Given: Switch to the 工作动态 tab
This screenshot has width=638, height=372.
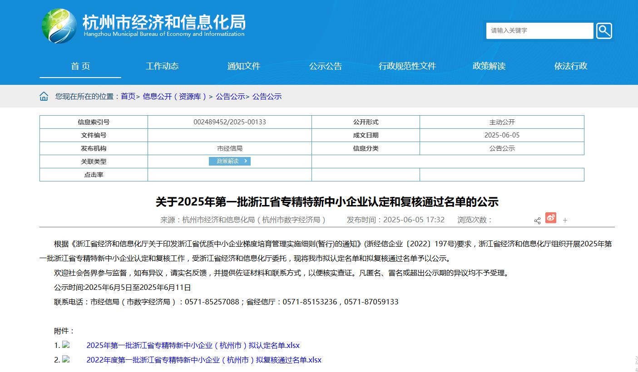Looking at the screenshot, I should [162, 66].
